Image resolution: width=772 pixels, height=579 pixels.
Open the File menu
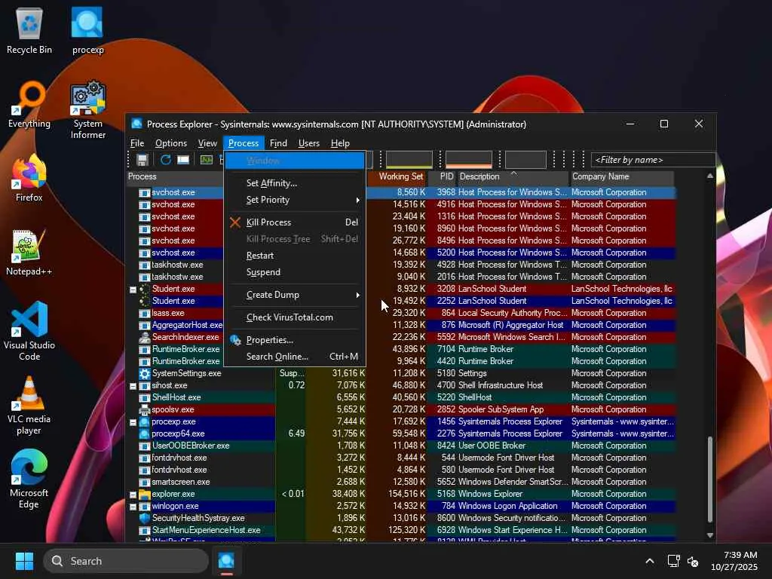click(x=137, y=142)
